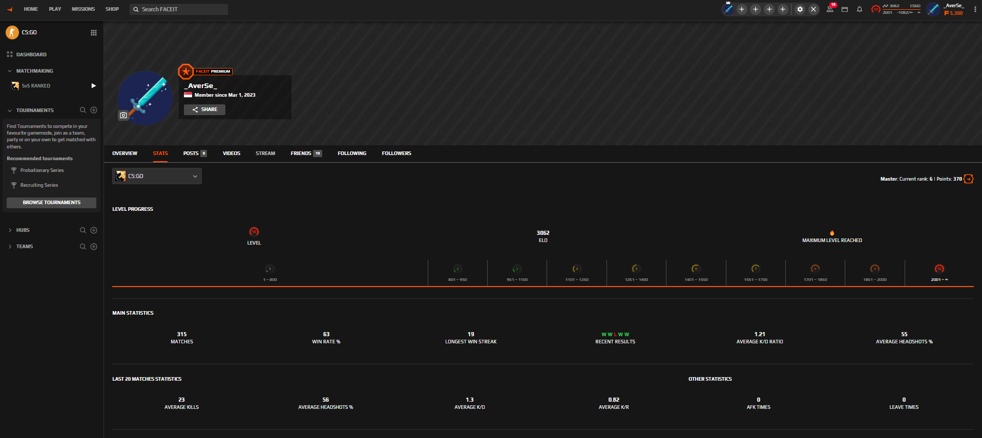Open the account avatar in the top bar
Viewport: 982px width, 438px height.
pos(933,9)
